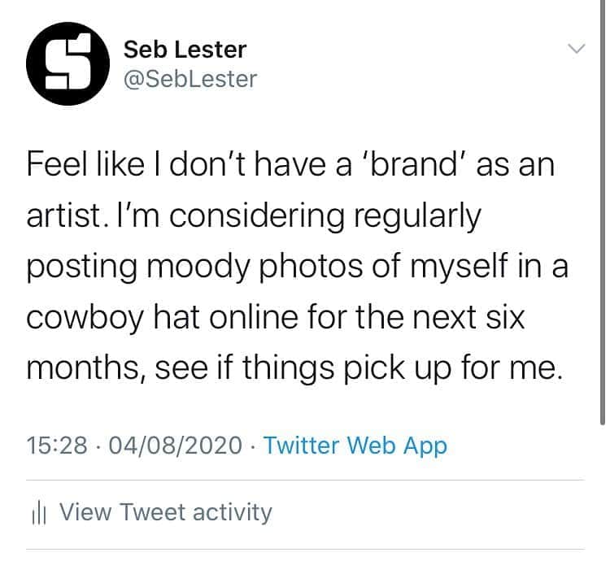Open the Twitter Web App source link
This screenshot has height=561, width=610.
tap(355, 446)
